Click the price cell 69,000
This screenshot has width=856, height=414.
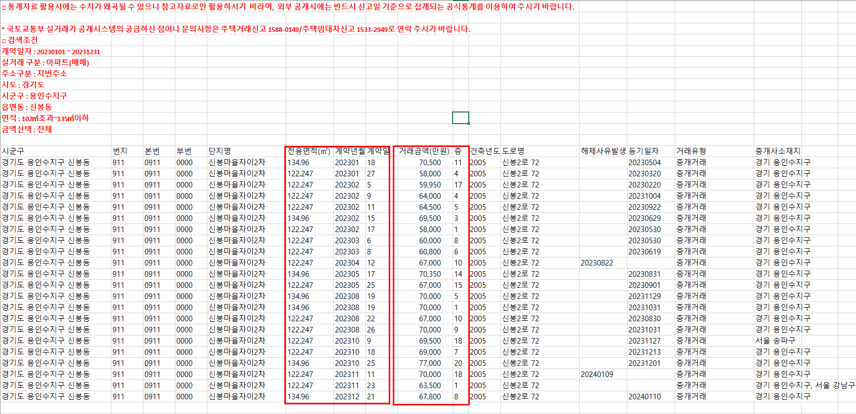coord(425,352)
